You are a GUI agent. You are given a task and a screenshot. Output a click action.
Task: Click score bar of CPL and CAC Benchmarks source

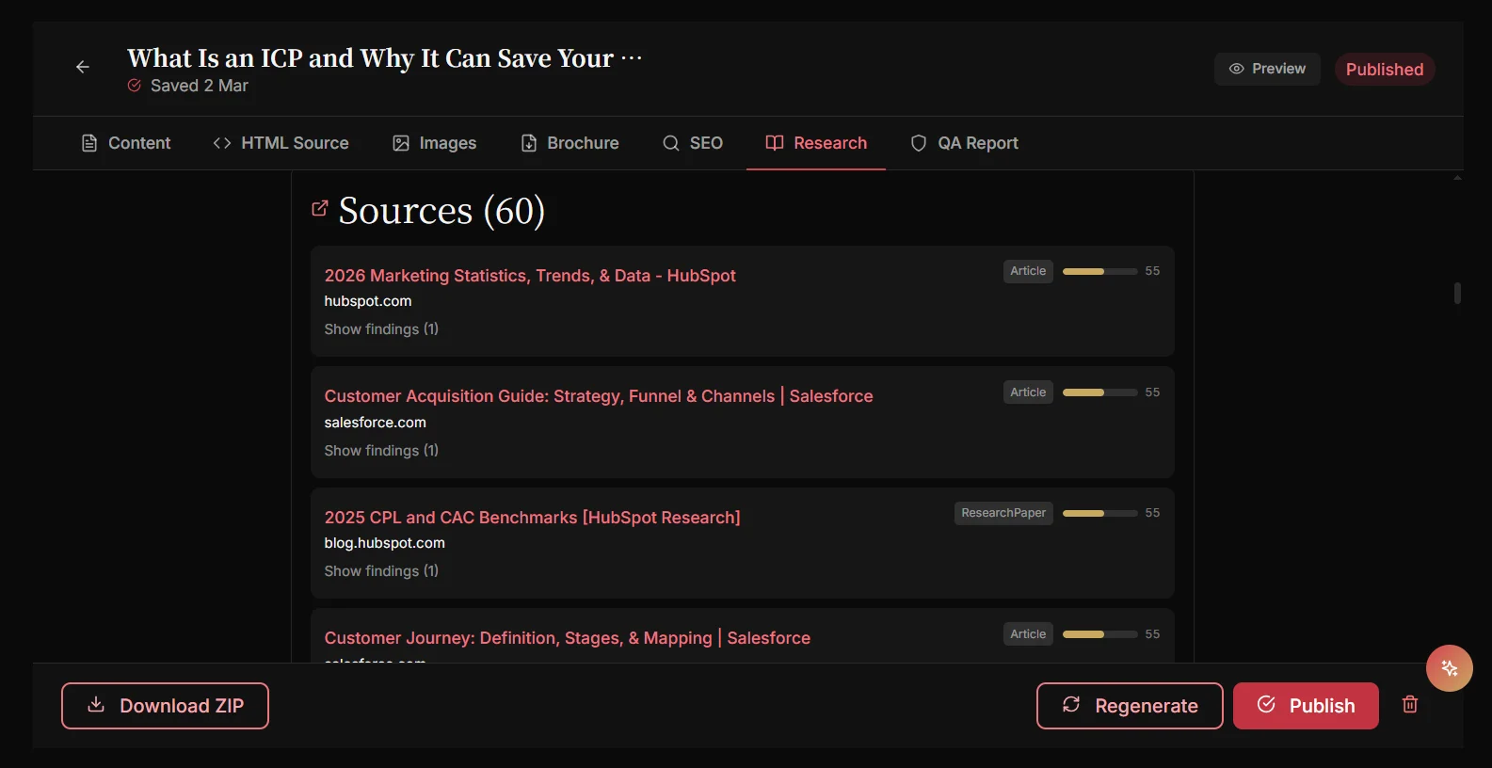tap(1099, 513)
